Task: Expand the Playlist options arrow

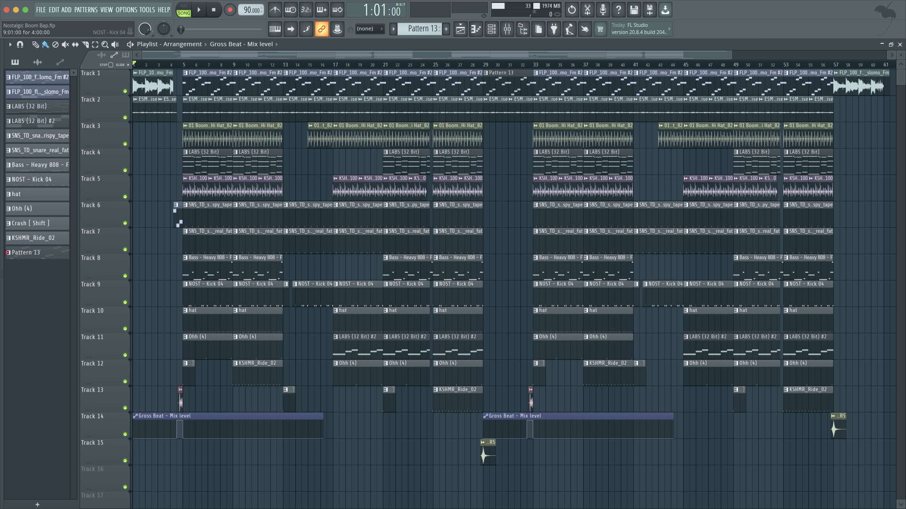Action: pyautogui.click(x=10, y=44)
